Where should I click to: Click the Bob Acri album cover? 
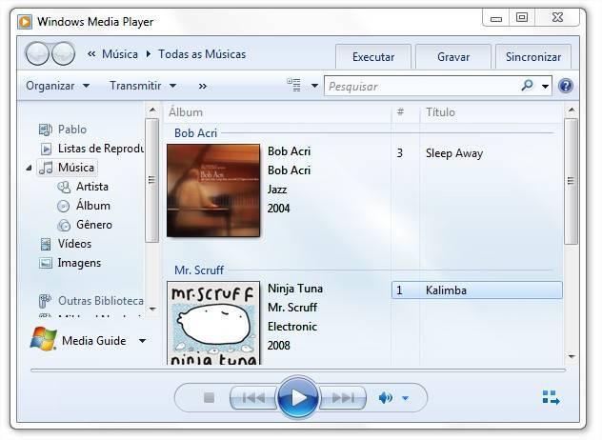tap(213, 190)
